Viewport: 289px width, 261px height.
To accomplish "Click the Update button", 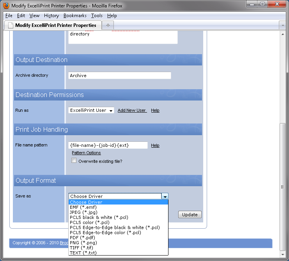I will (x=190, y=214).
